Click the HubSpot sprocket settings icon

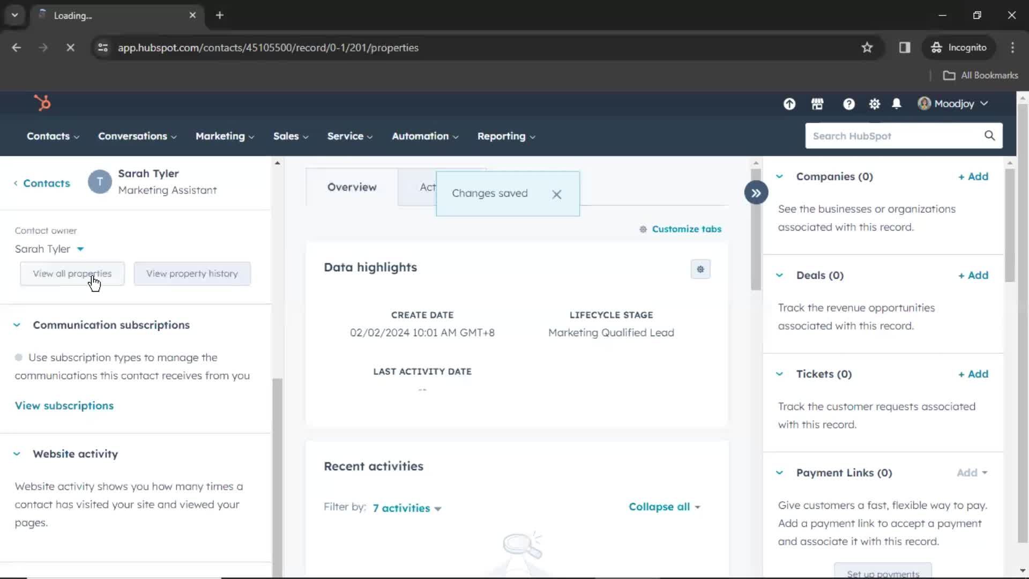(874, 104)
